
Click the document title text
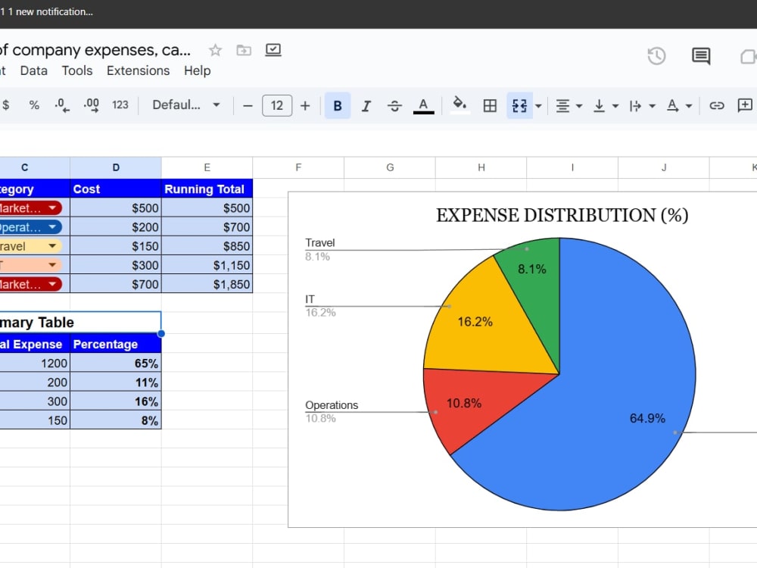tap(95, 50)
